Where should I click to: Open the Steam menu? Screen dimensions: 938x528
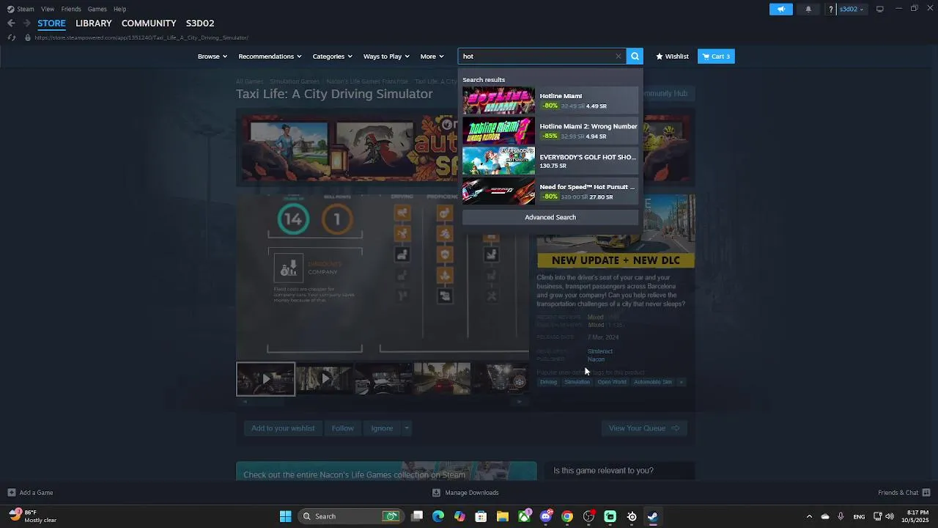point(21,9)
